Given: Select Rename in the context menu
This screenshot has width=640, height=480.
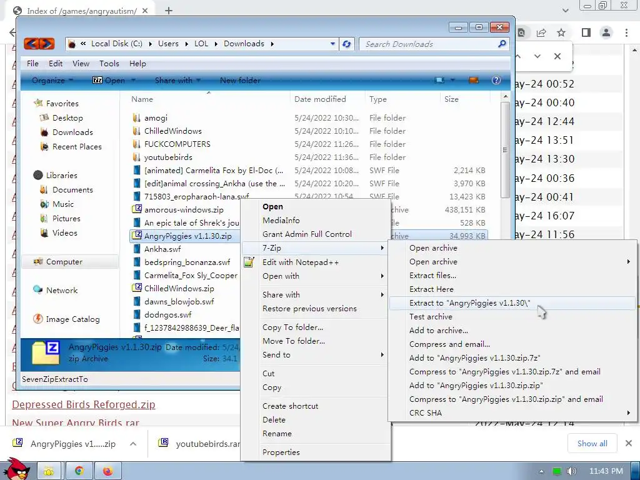Looking at the screenshot, I should pyautogui.click(x=315, y=434).
